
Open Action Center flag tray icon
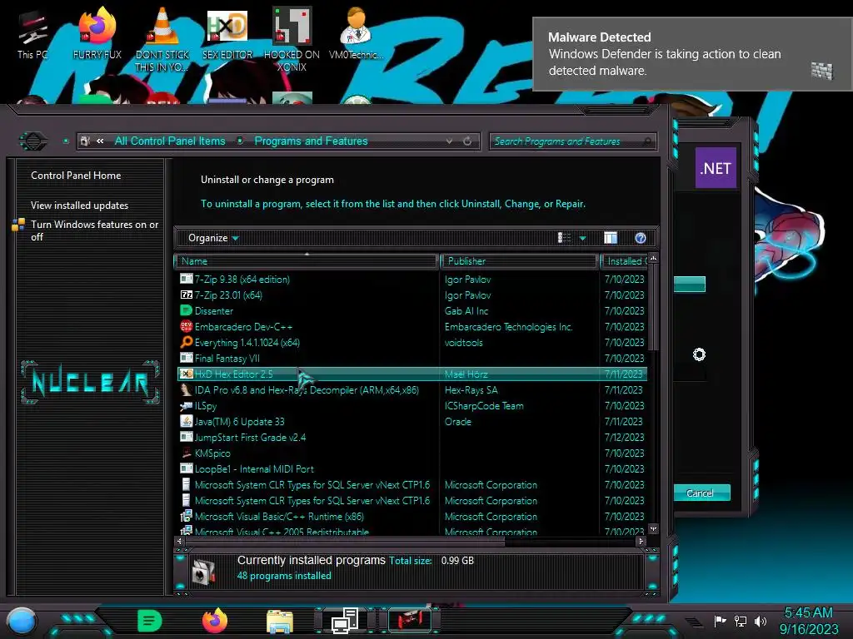[720, 621]
